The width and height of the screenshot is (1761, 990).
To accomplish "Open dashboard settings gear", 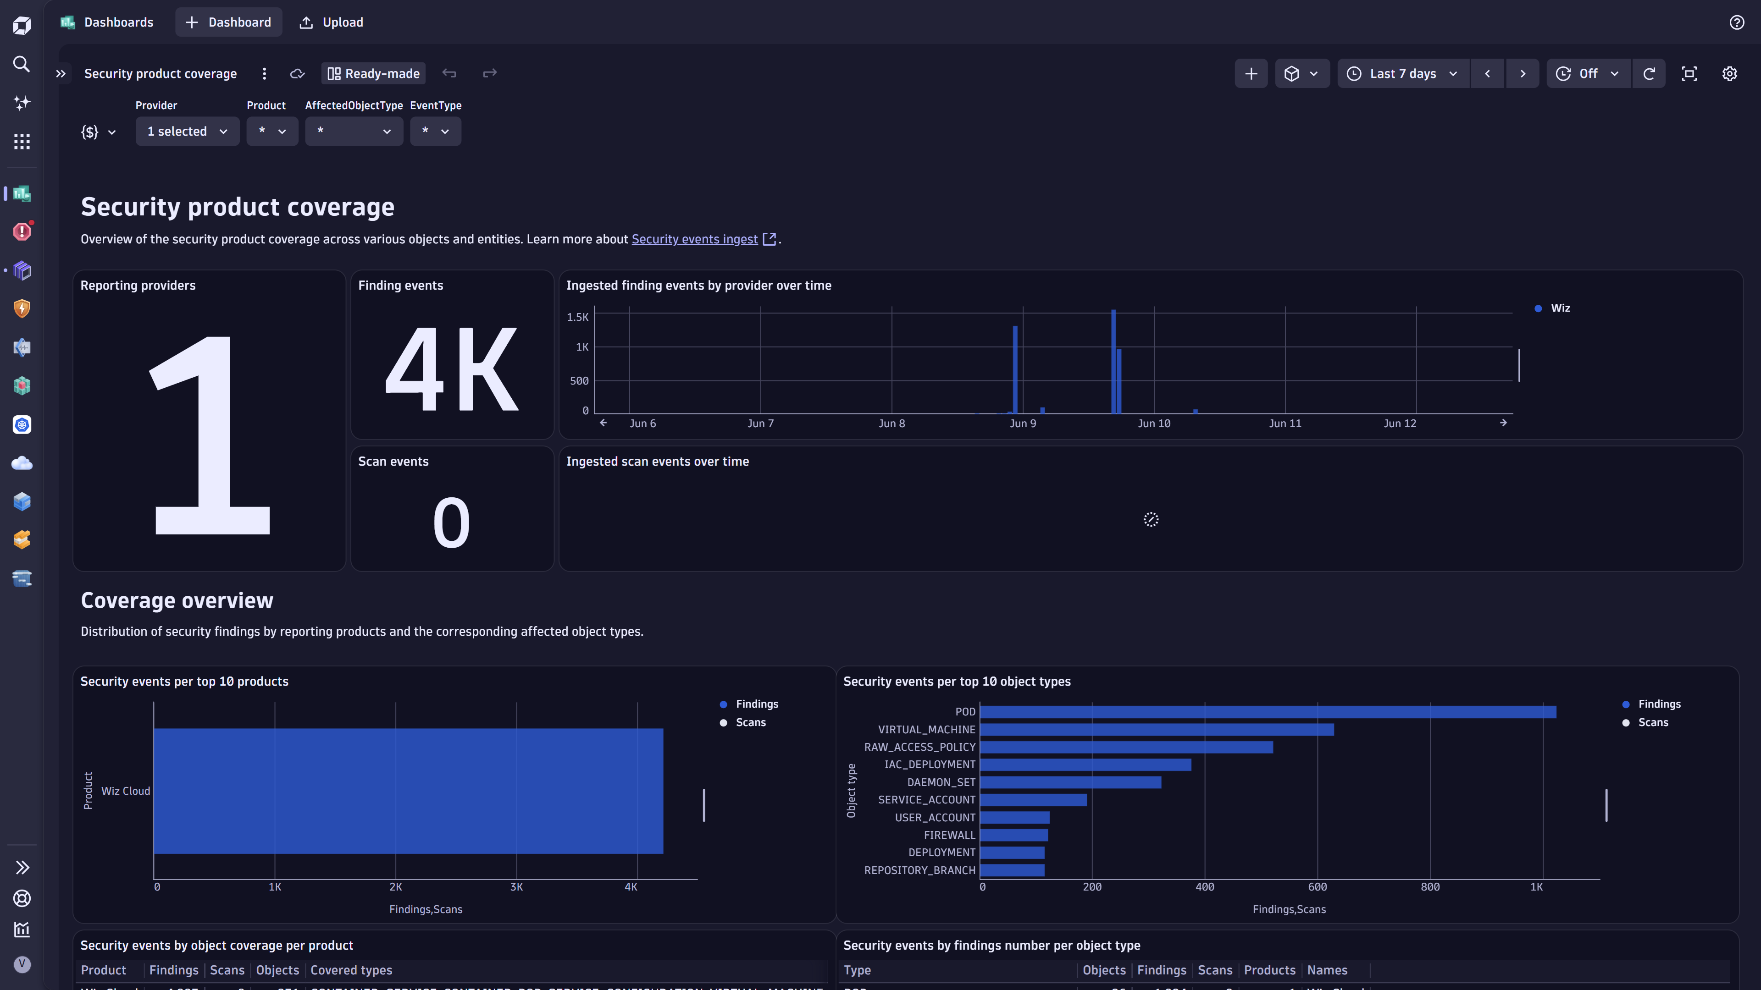I will coord(1729,74).
